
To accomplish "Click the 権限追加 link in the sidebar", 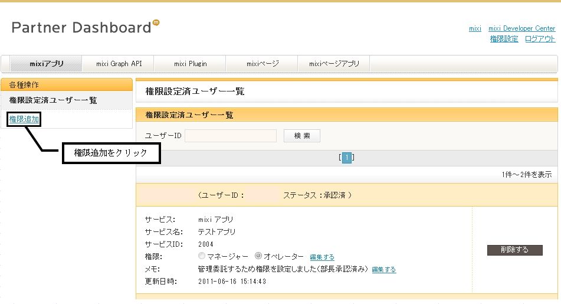I will click(x=24, y=119).
